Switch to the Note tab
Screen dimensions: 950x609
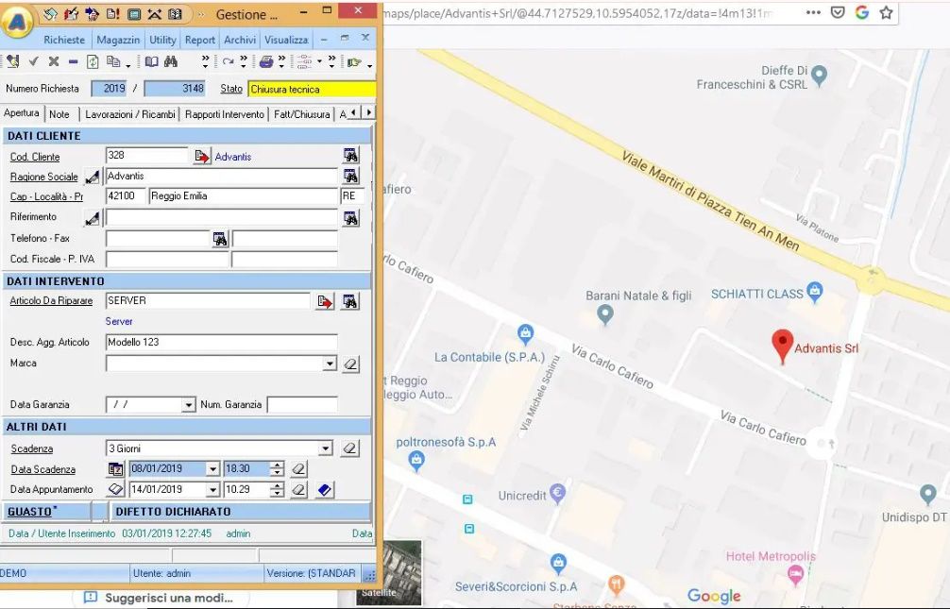coord(59,114)
